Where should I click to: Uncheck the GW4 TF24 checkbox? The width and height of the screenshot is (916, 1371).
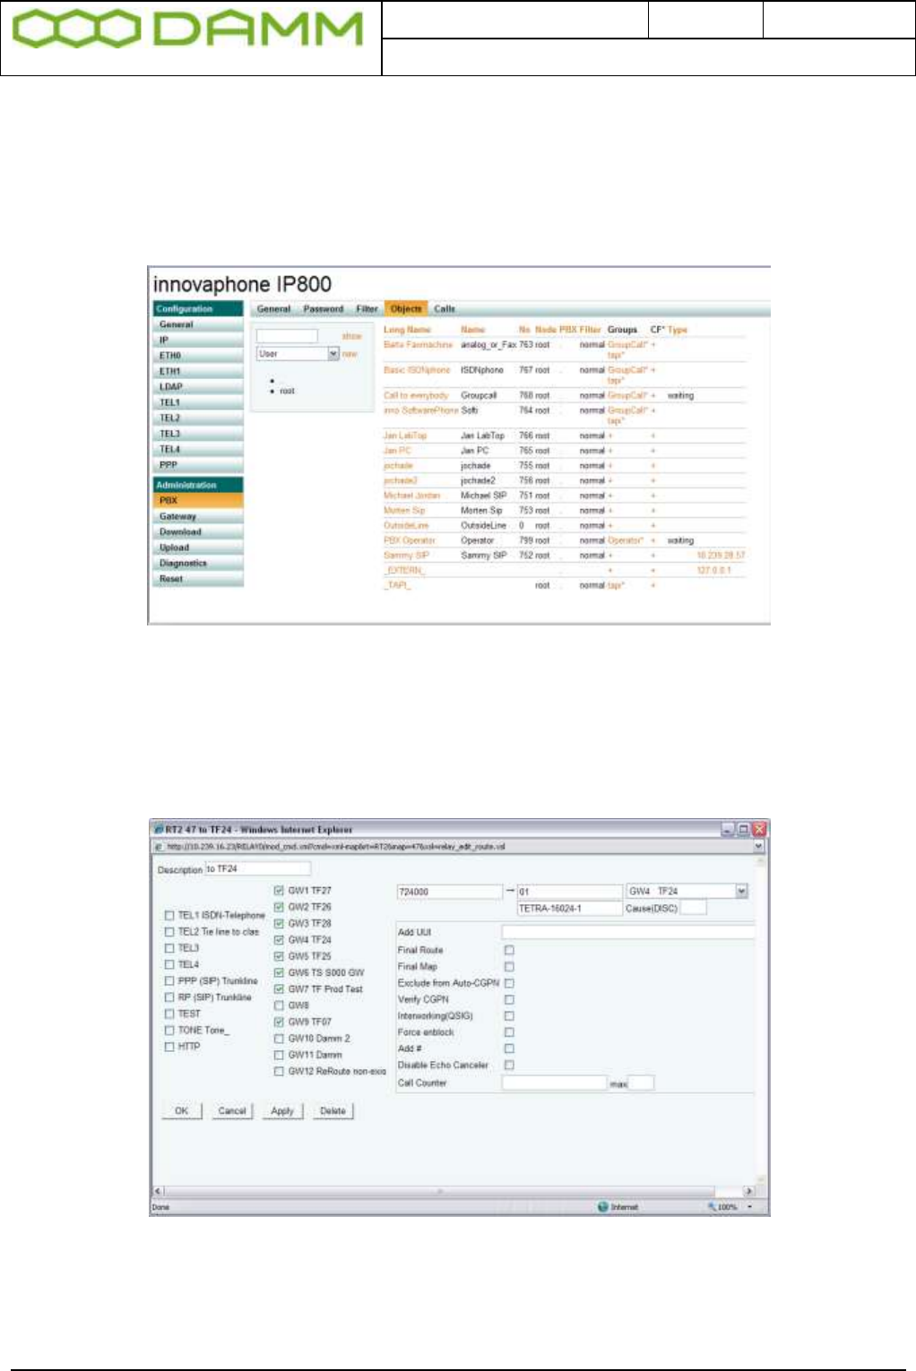(x=279, y=940)
